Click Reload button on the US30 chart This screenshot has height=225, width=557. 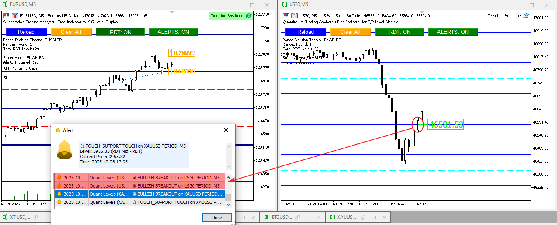point(306,32)
